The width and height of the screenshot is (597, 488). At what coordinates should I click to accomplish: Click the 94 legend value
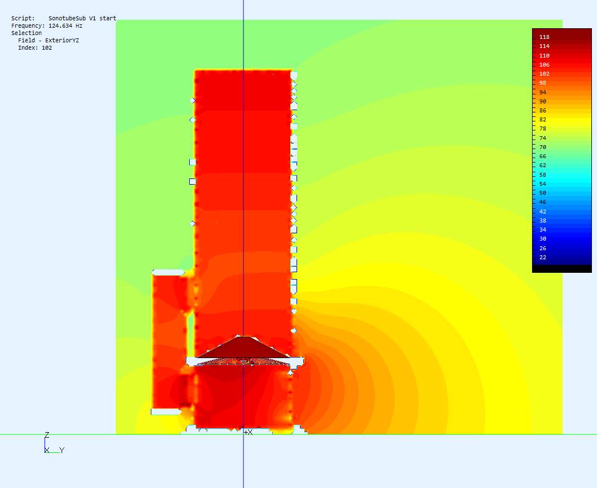coord(543,92)
